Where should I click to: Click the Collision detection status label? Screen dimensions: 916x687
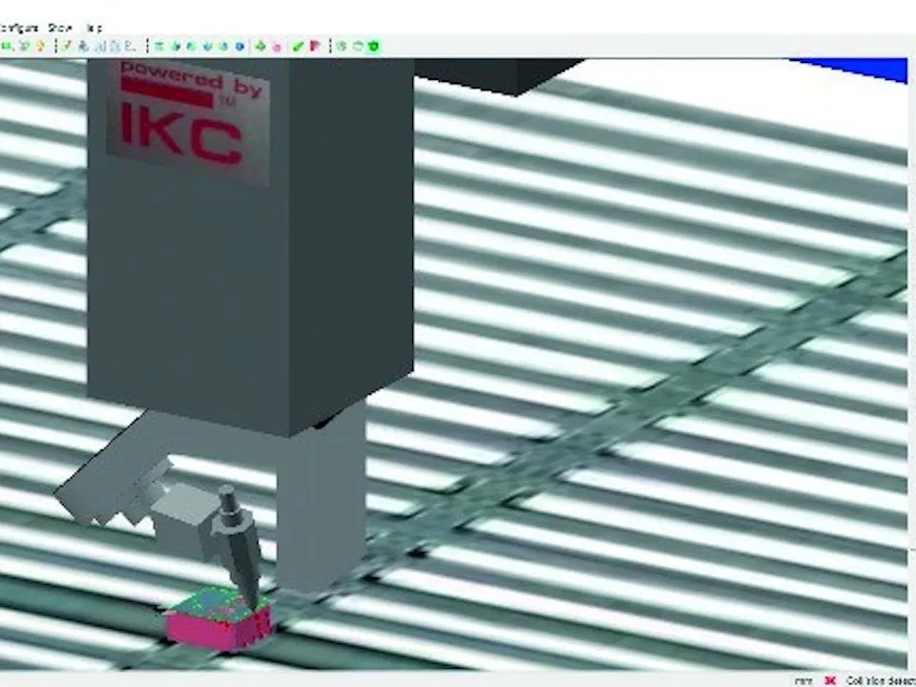click(881, 680)
